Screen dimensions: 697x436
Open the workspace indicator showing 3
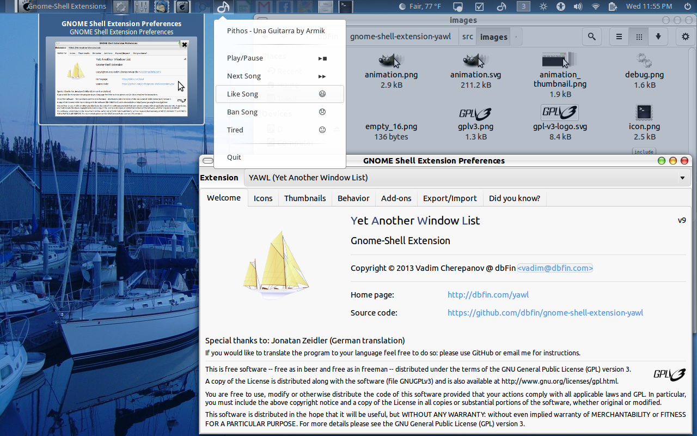523,7
